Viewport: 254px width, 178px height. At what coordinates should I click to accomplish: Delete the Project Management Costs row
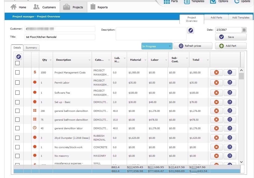pos(216,72)
